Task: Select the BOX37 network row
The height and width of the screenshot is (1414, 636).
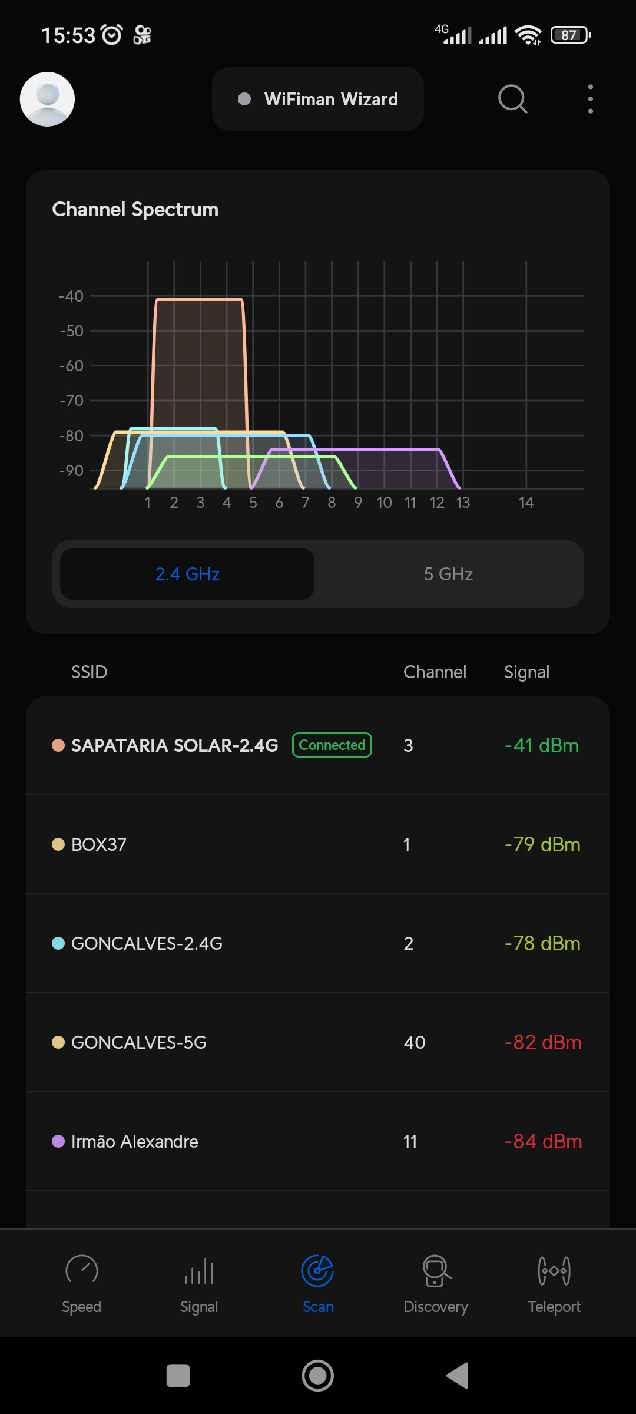Action: pyautogui.click(x=318, y=844)
